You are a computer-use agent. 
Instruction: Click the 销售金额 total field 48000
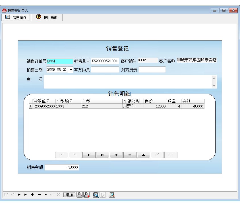click(62, 167)
